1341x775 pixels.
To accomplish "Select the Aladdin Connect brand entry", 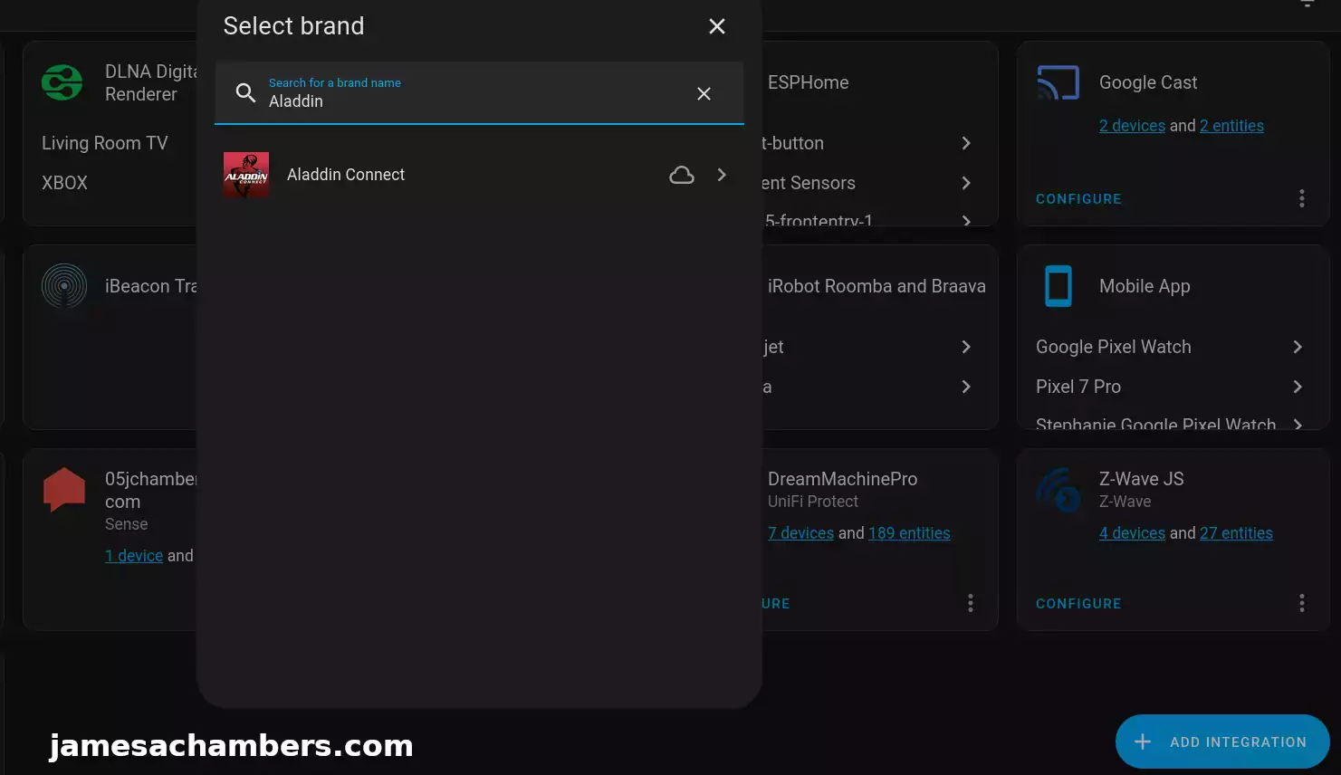I will [x=479, y=175].
